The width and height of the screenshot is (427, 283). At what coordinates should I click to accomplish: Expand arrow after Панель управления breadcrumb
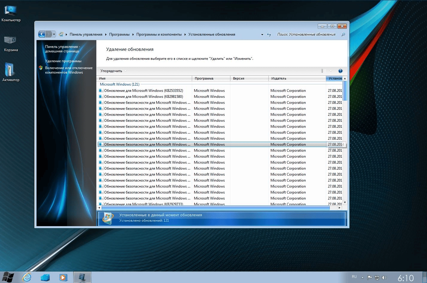tap(106, 34)
